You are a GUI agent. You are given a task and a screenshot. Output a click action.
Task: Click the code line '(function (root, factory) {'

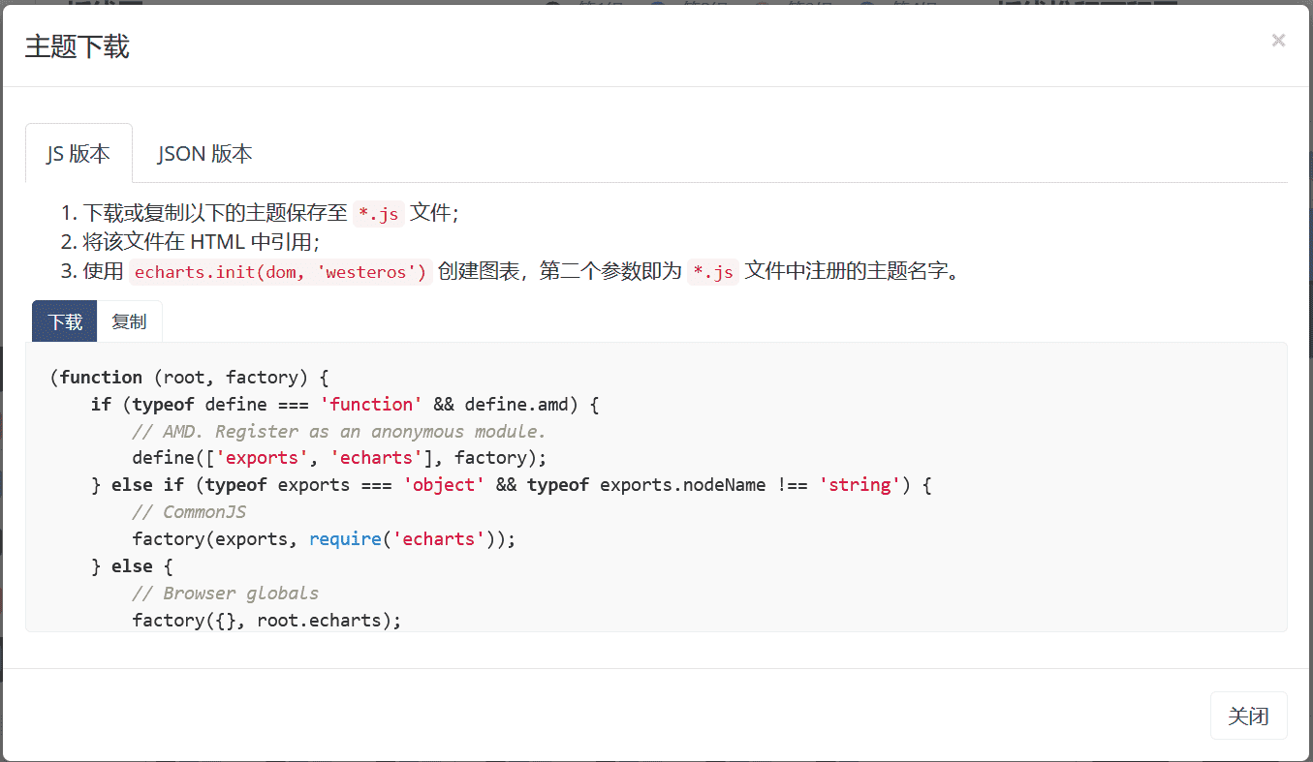pyautogui.click(x=190, y=377)
